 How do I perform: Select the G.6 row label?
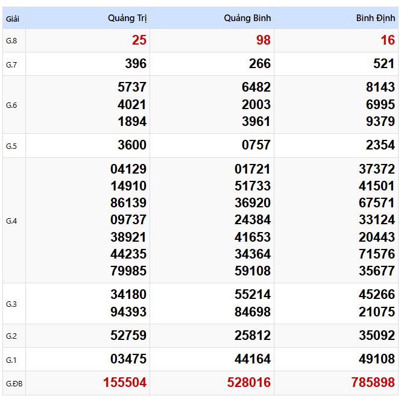pos(11,105)
